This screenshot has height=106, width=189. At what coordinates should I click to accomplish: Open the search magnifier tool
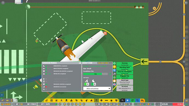click(122, 100)
